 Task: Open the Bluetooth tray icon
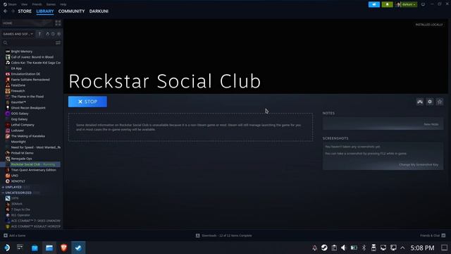(x=364, y=248)
